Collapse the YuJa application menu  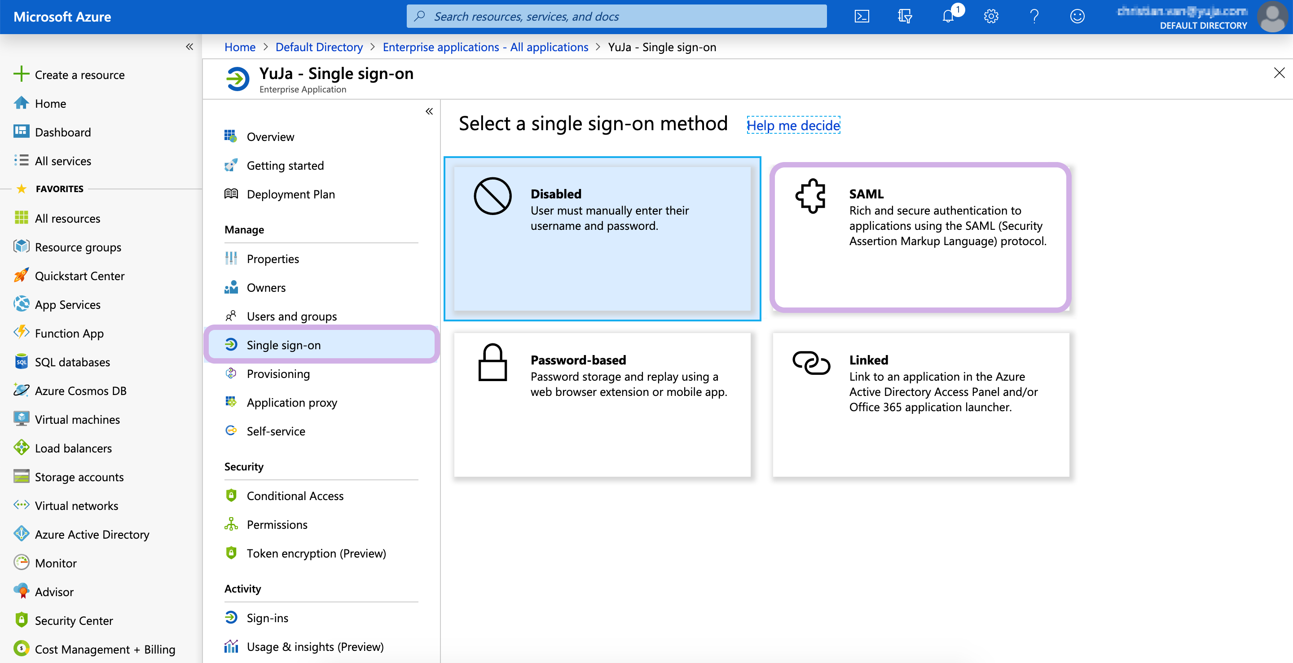click(429, 111)
